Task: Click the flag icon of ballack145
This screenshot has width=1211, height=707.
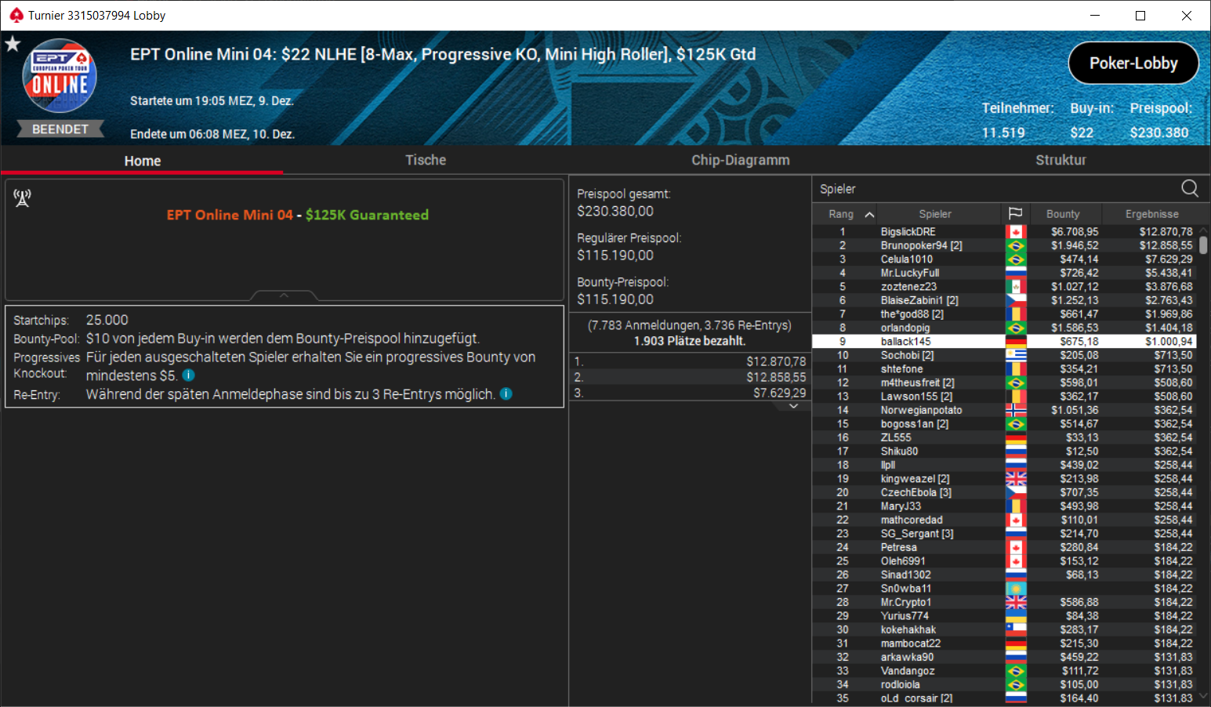Action: point(1016,342)
